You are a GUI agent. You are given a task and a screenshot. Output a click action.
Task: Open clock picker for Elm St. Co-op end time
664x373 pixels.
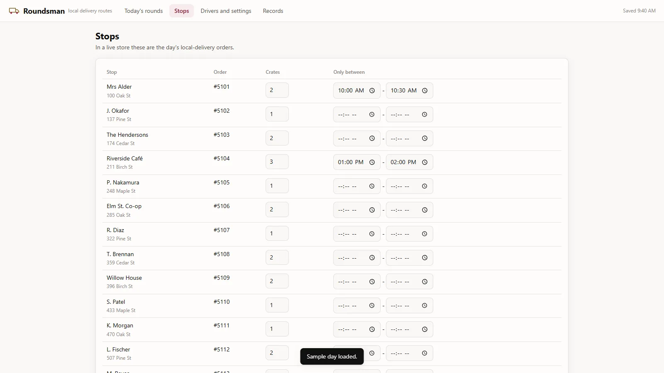pyautogui.click(x=425, y=210)
